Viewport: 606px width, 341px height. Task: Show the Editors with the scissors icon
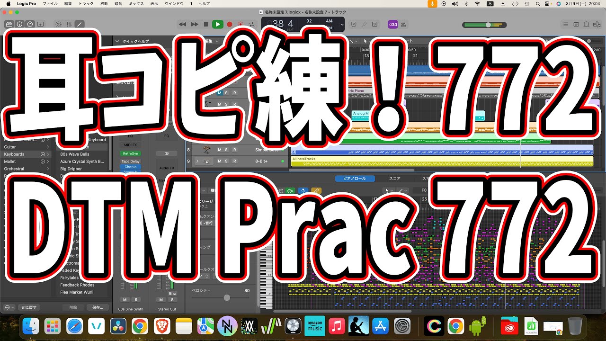click(80, 24)
